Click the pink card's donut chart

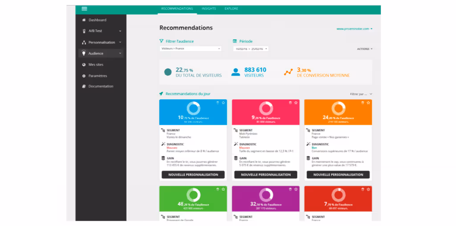pos(266,108)
